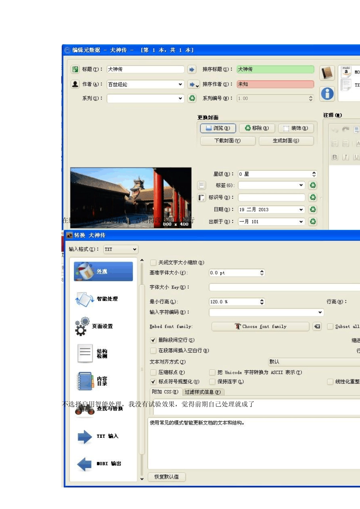Image resolution: width=360 pixels, height=509 pixels.
Task: Enable 关闭文字大小缩放 checkbox
Action: (x=153, y=262)
